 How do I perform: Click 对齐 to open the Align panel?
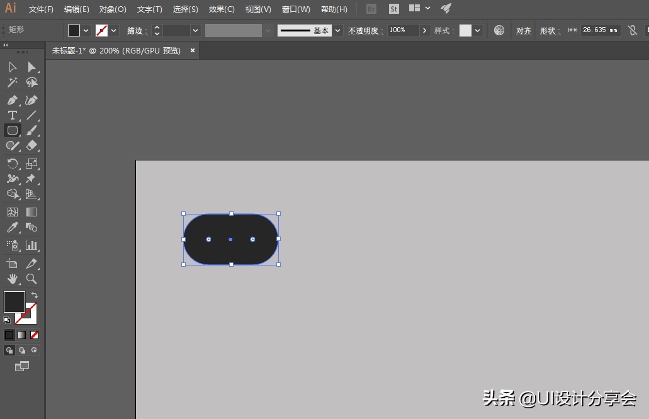(524, 30)
